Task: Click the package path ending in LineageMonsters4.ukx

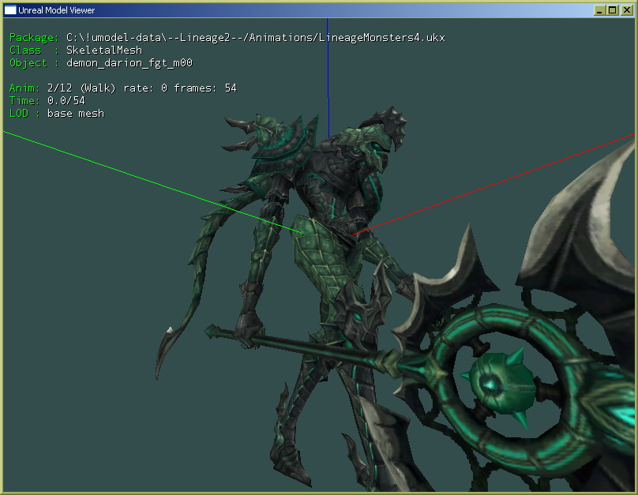Action: pos(256,38)
